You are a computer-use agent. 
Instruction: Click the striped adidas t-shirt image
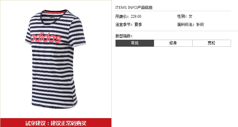(x=55, y=59)
